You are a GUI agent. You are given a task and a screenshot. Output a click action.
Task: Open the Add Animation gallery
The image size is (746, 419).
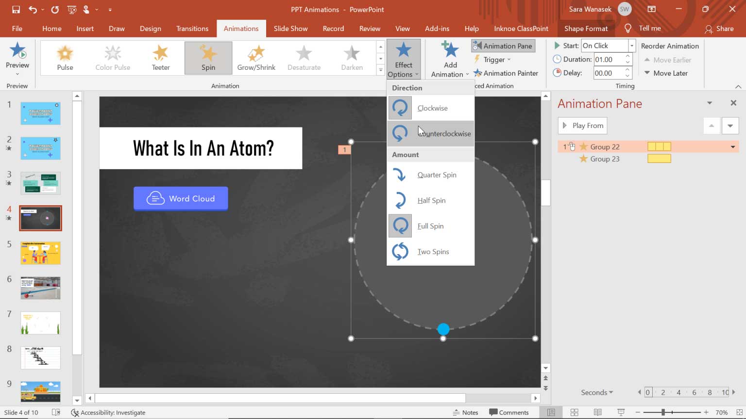(449, 58)
